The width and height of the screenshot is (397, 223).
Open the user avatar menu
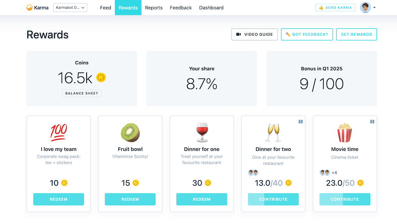pos(365,8)
